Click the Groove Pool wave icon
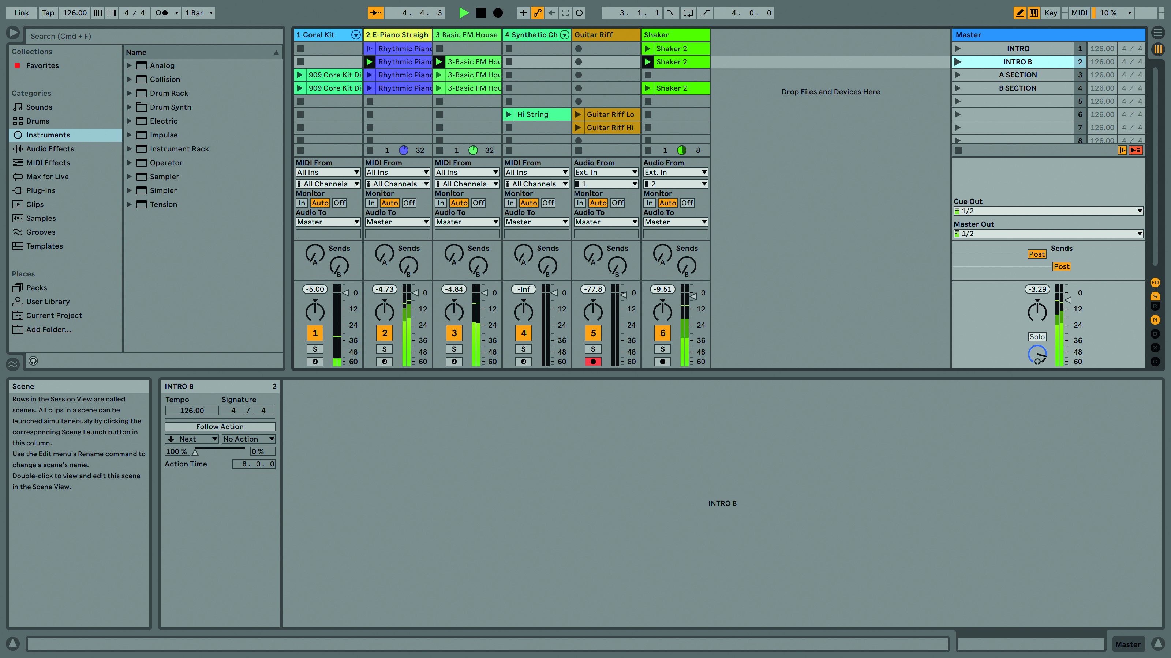The image size is (1171, 658). pyautogui.click(x=13, y=364)
